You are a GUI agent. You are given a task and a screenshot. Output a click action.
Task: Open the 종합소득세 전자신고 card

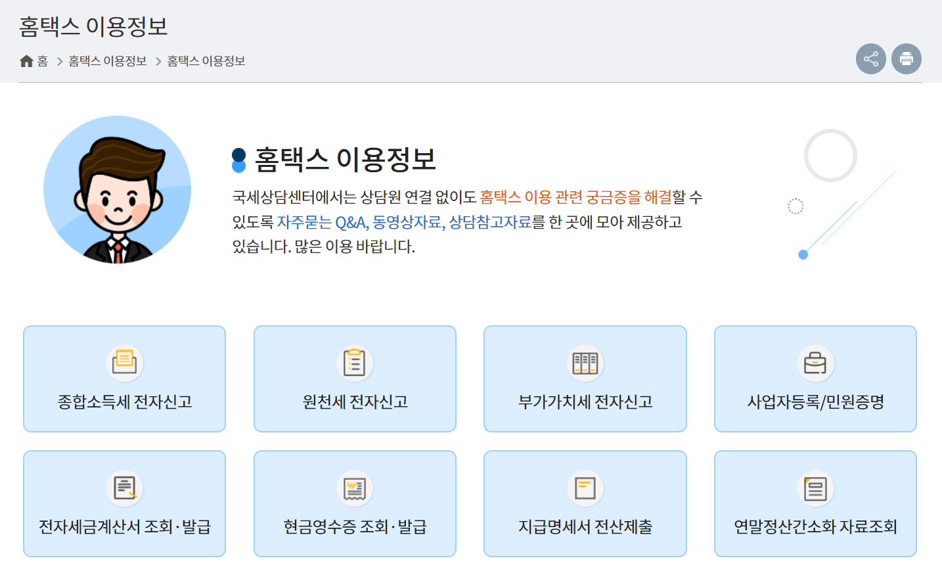click(x=124, y=379)
